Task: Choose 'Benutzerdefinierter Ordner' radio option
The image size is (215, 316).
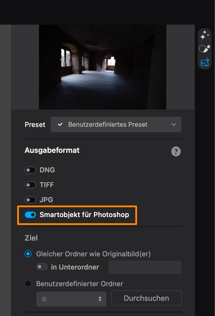Action: click(x=28, y=284)
